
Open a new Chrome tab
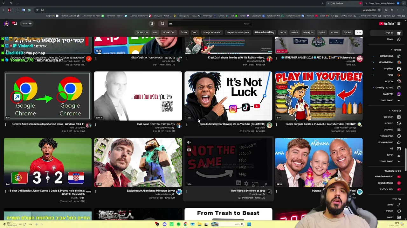tap(323, 3)
